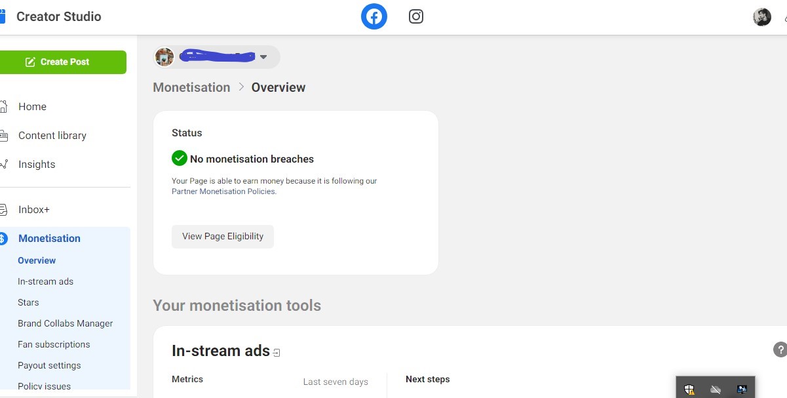Switch to the Instagram platform icon
This screenshot has width=787, height=398.
pyautogui.click(x=416, y=16)
